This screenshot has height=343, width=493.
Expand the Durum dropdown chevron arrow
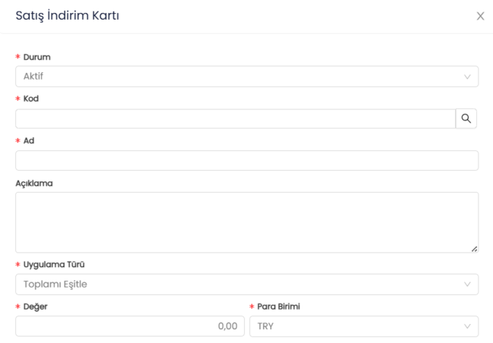point(467,77)
